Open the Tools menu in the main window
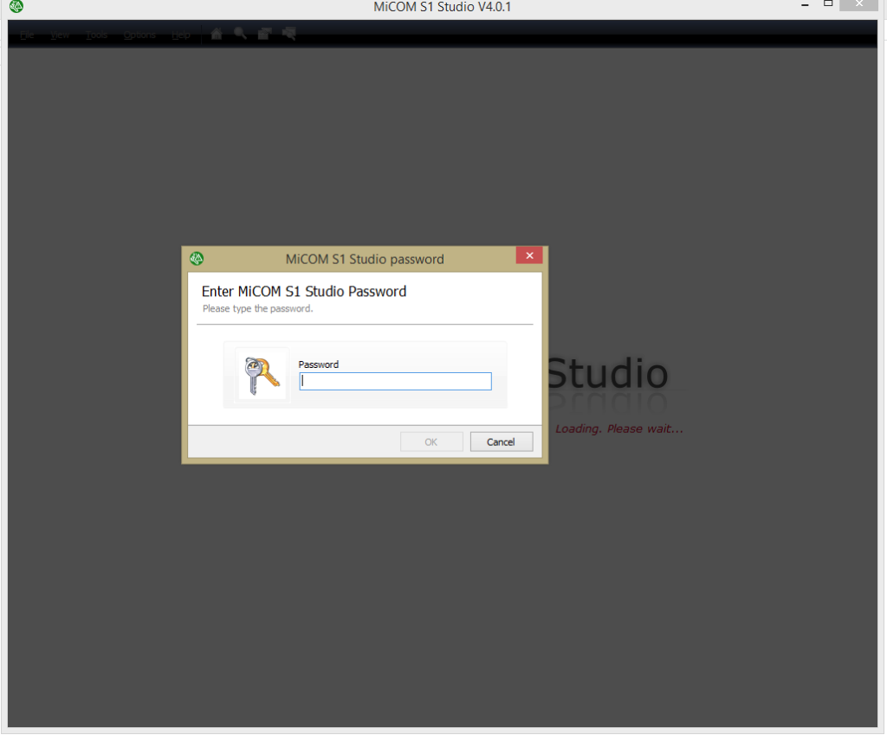 pyautogui.click(x=97, y=35)
